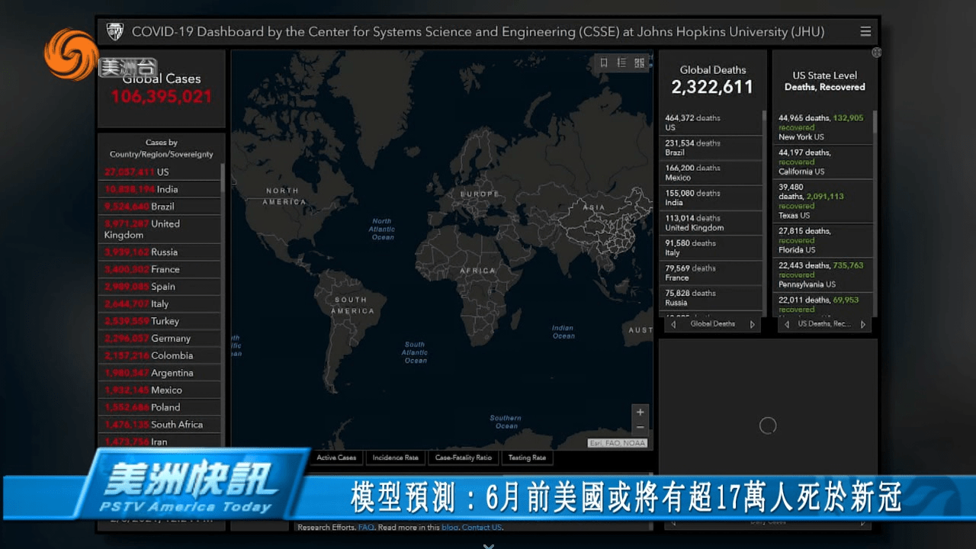Select United Kingdom in cases list
976x549 pixels.
point(160,229)
